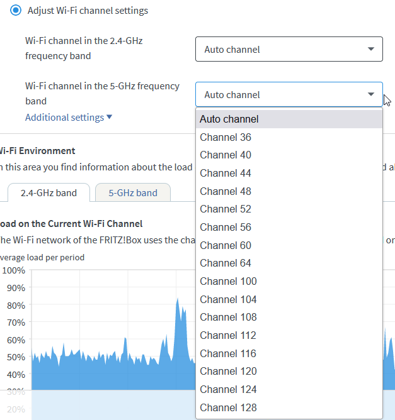The height and width of the screenshot is (420, 395).
Task: Switch to the 5-GHz band tab
Action: coord(133,193)
